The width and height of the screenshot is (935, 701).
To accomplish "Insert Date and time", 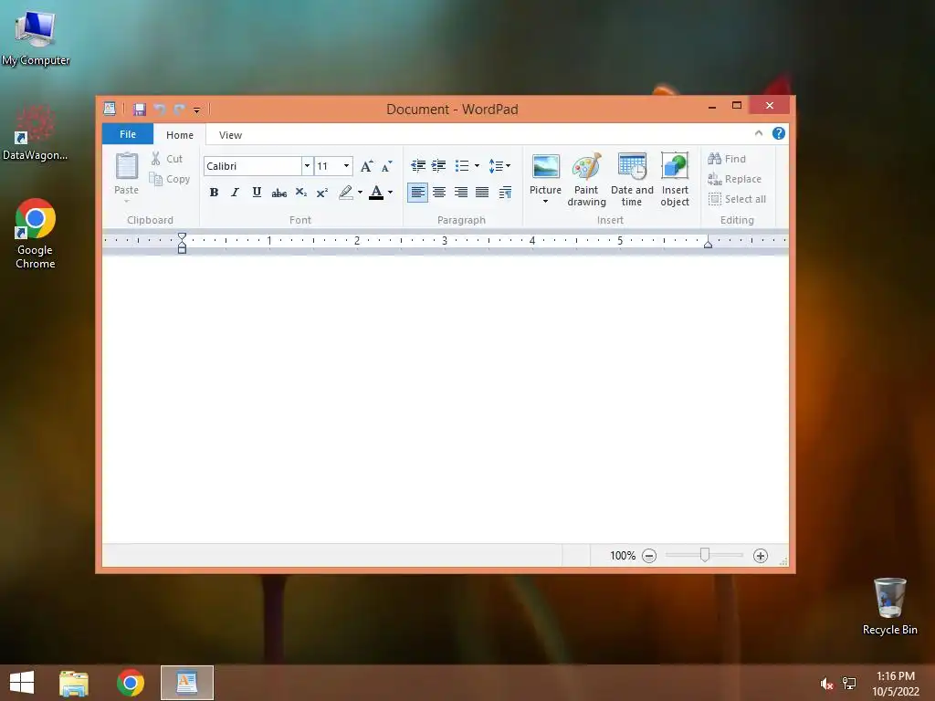I will point(632,179).
